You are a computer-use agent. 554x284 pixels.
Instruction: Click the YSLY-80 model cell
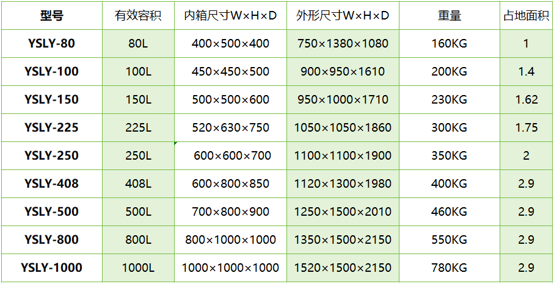tap(52, 44)
